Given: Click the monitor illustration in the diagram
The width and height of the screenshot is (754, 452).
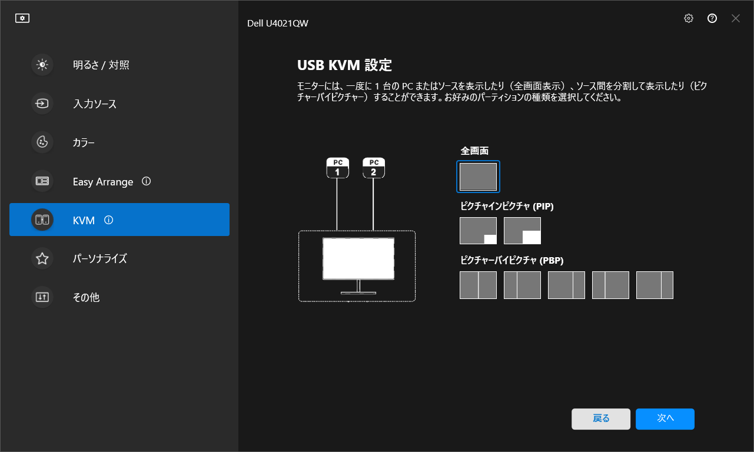Looking at the screenshot, I should (x=358, y=265).
